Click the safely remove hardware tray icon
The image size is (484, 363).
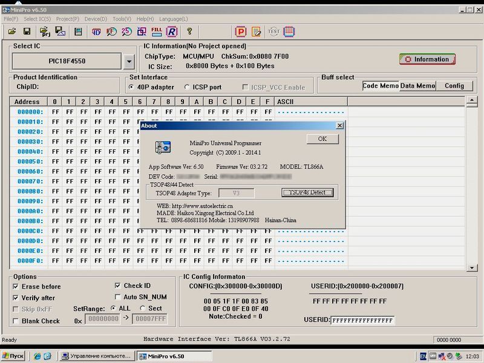(x=459, y=356)
